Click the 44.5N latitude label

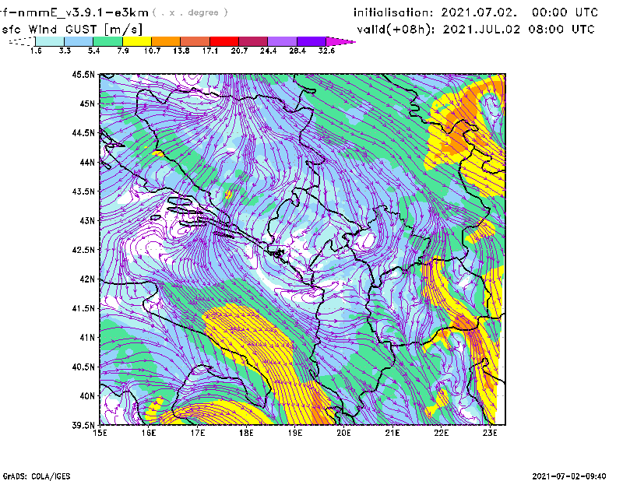click(83, 132)
